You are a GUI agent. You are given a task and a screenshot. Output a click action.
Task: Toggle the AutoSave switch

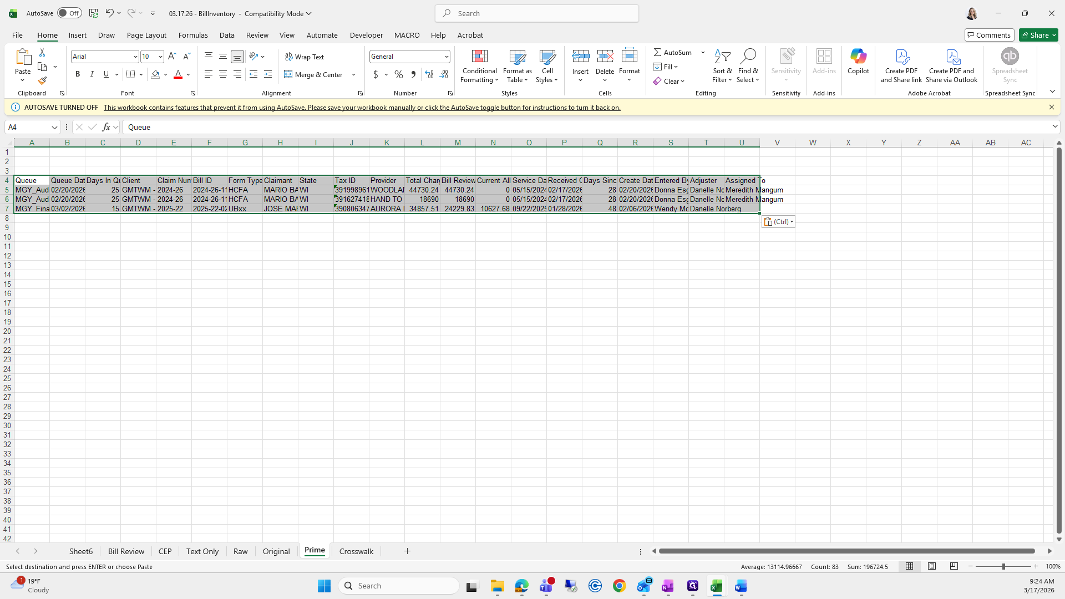[69, 13]
